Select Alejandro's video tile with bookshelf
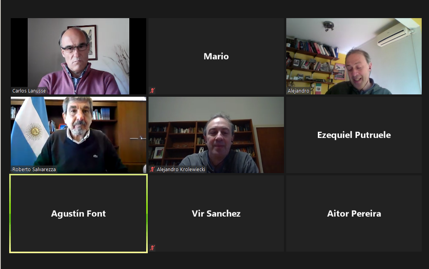 click(x=354, y=56)
